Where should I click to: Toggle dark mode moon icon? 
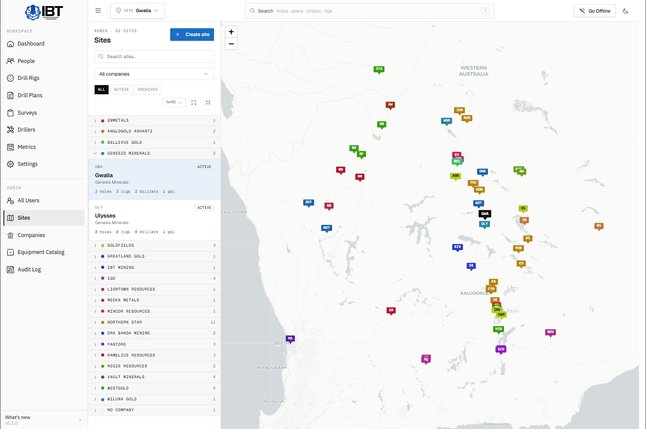tap(626, 11)
